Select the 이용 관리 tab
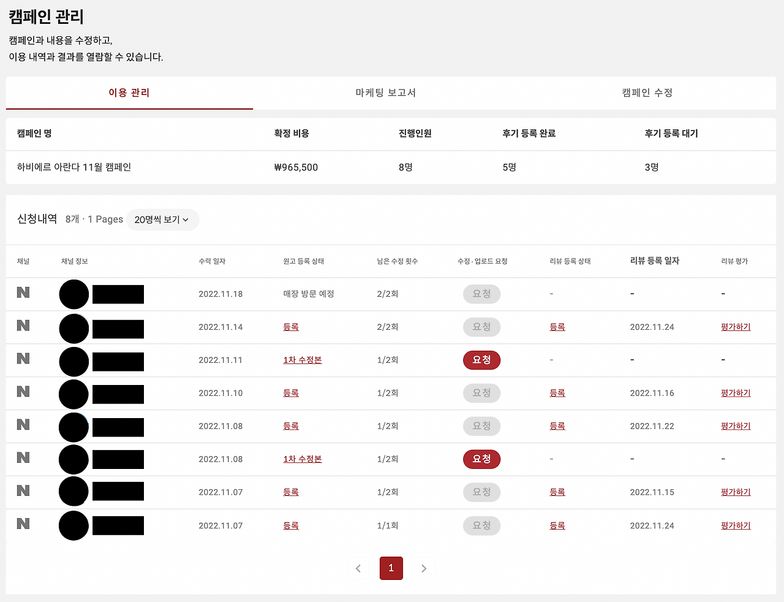Screen dimensions: 784x602 pyautogui.click(x=129, y=93)
